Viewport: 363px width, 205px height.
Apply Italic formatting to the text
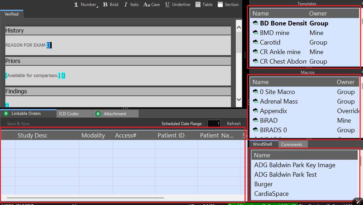[x=131, y=5]
